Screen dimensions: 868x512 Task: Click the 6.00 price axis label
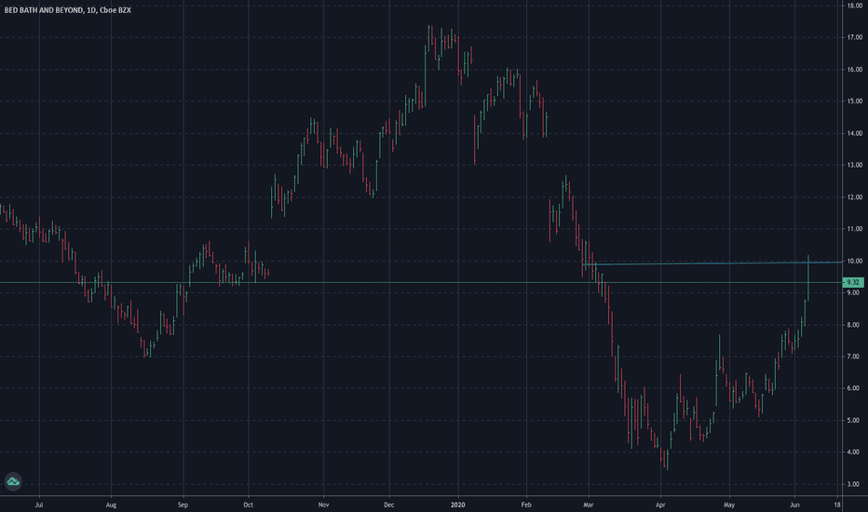[x=854, y=388]
